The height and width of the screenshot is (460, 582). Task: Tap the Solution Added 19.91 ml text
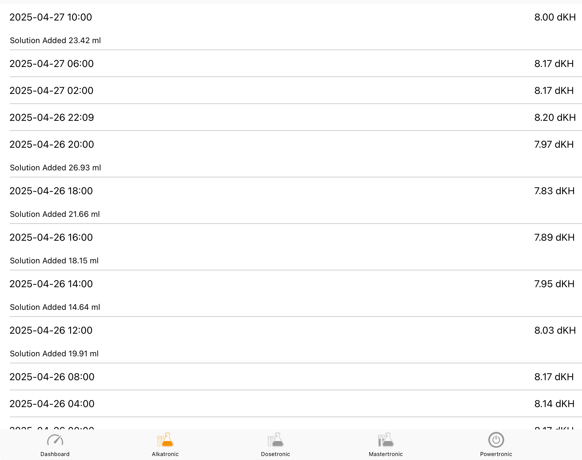click(x=54, y=354)
